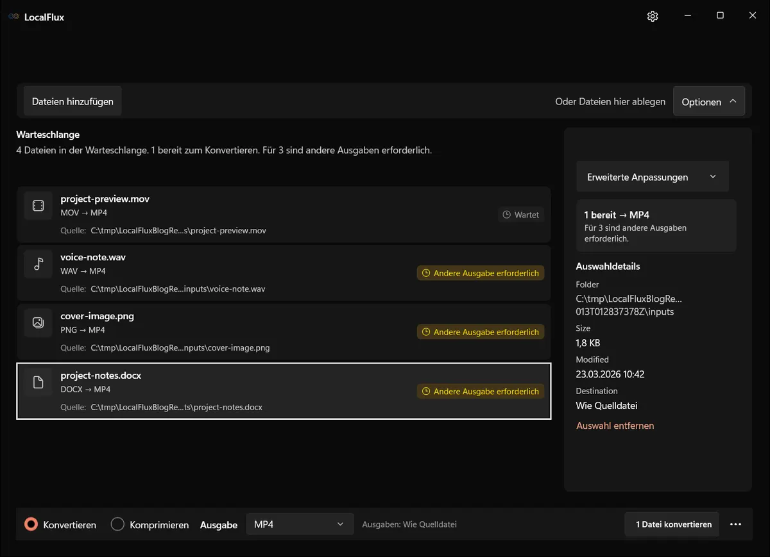This screenshot has width=770, height=557.
Task: Click the 'DOCX → MP4' conversion label
Action: [x=85, y=389]
